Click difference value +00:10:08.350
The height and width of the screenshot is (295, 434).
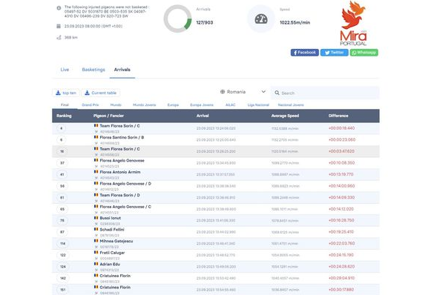point(341,163)
